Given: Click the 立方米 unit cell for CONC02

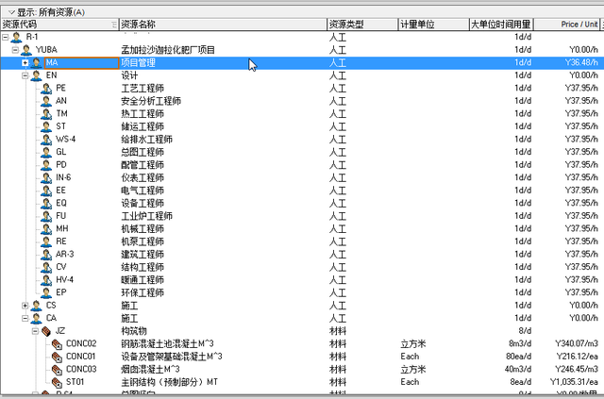Looking at the screenshot, I should (x=413, y=344).
